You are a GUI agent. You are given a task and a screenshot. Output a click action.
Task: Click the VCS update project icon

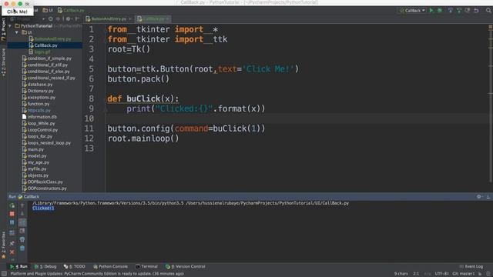point(450,10)
